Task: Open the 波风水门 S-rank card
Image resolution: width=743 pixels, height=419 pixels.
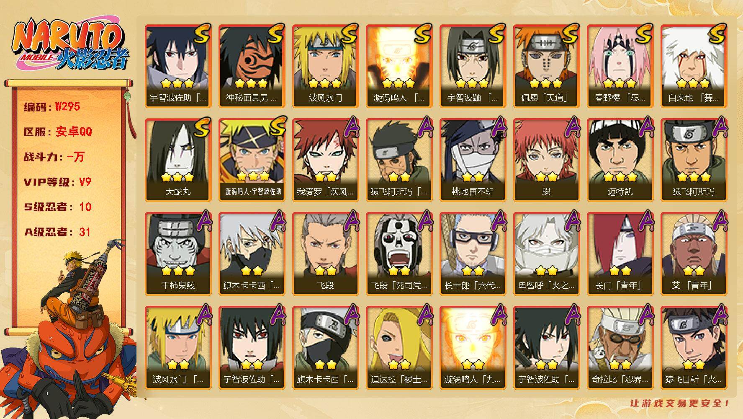Action: 325,66
